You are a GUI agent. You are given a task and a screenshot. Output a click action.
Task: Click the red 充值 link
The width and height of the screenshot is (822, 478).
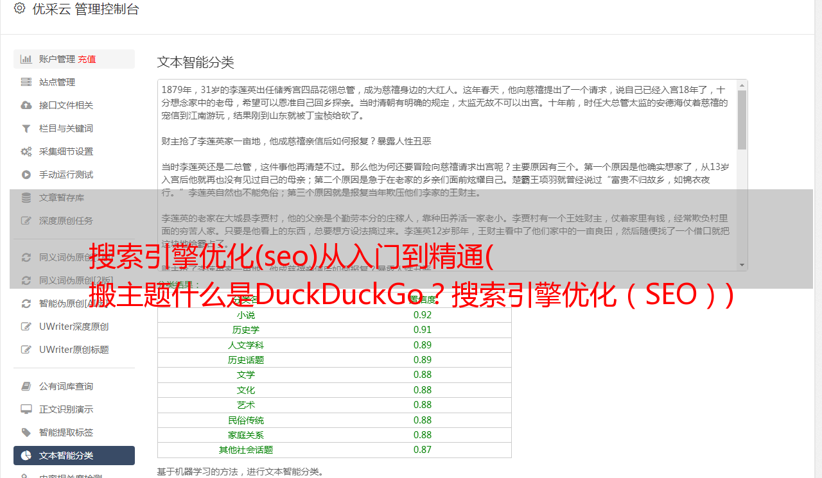[x=87, y=59]
